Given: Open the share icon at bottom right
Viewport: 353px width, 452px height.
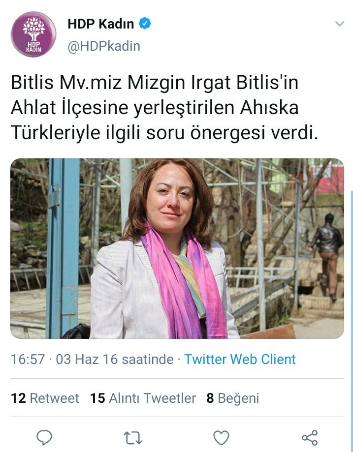Looking at the screenshot, I should click(x=310, y=438).
